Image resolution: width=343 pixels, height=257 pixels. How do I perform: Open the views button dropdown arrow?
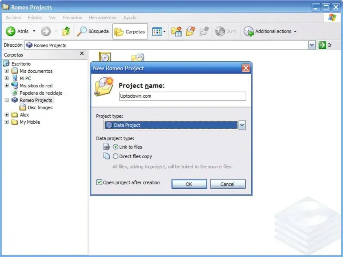pyautogui.click(x=164, y=31)
